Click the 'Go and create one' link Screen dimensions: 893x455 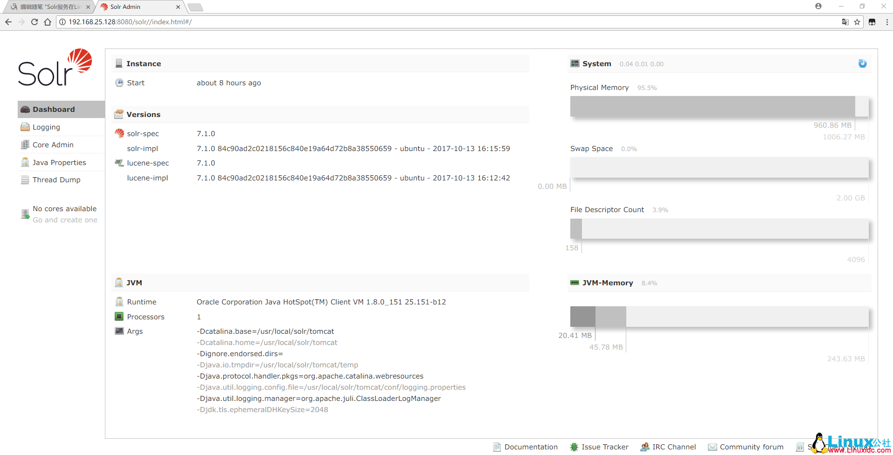(65, 220)
